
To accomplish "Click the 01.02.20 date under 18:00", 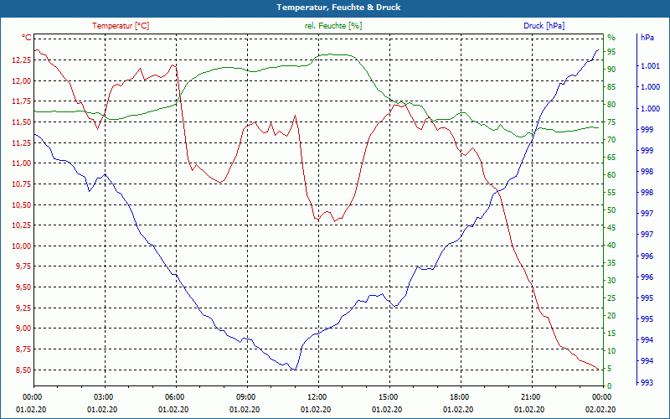I will [x=458, y=410].
